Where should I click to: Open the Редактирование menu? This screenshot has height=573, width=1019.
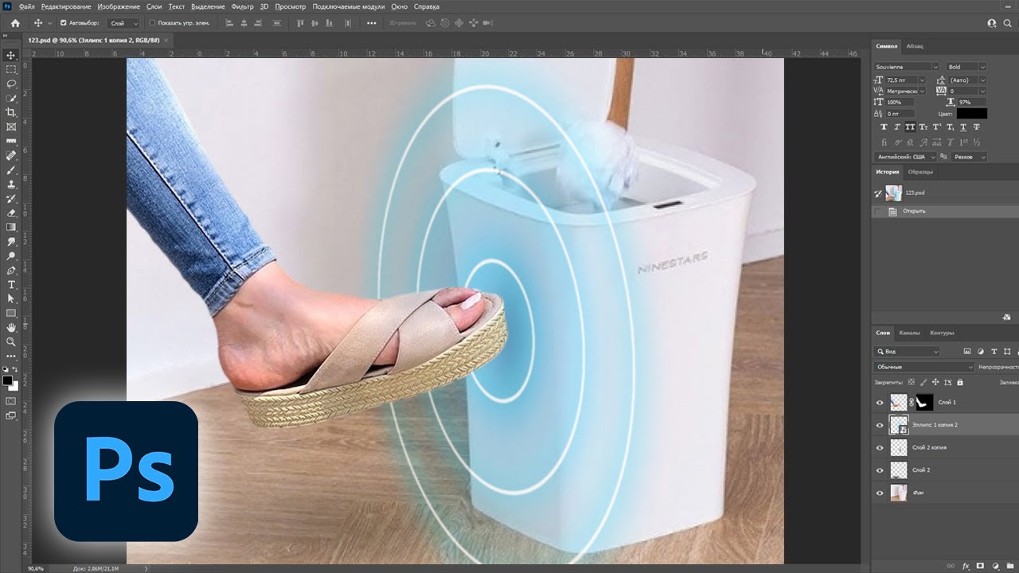click(x=66, y=6)
